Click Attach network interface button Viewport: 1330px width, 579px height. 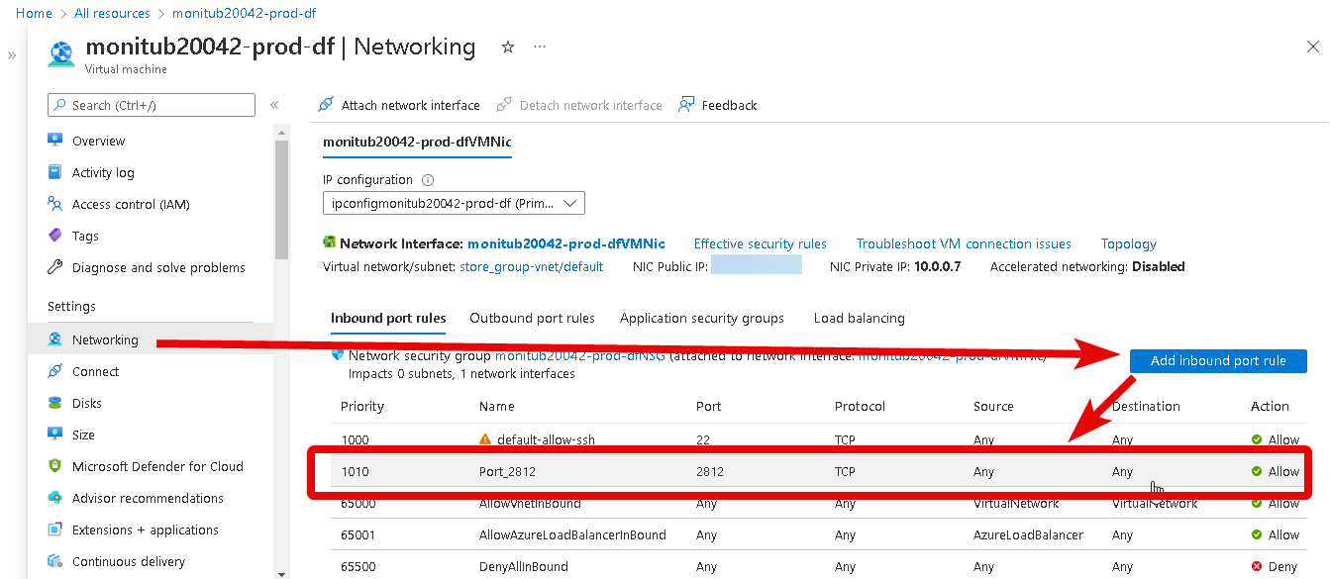pos(399,105)
